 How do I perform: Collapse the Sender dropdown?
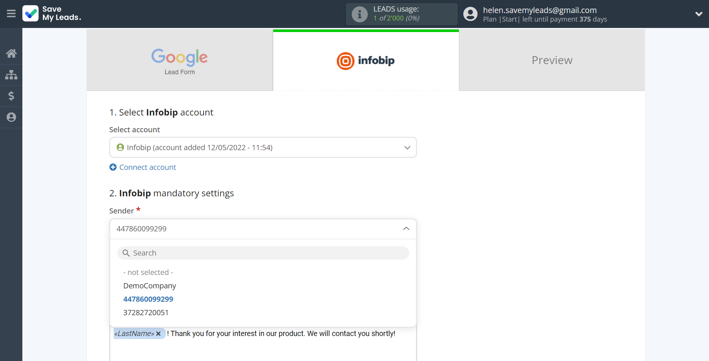(263, 229)
